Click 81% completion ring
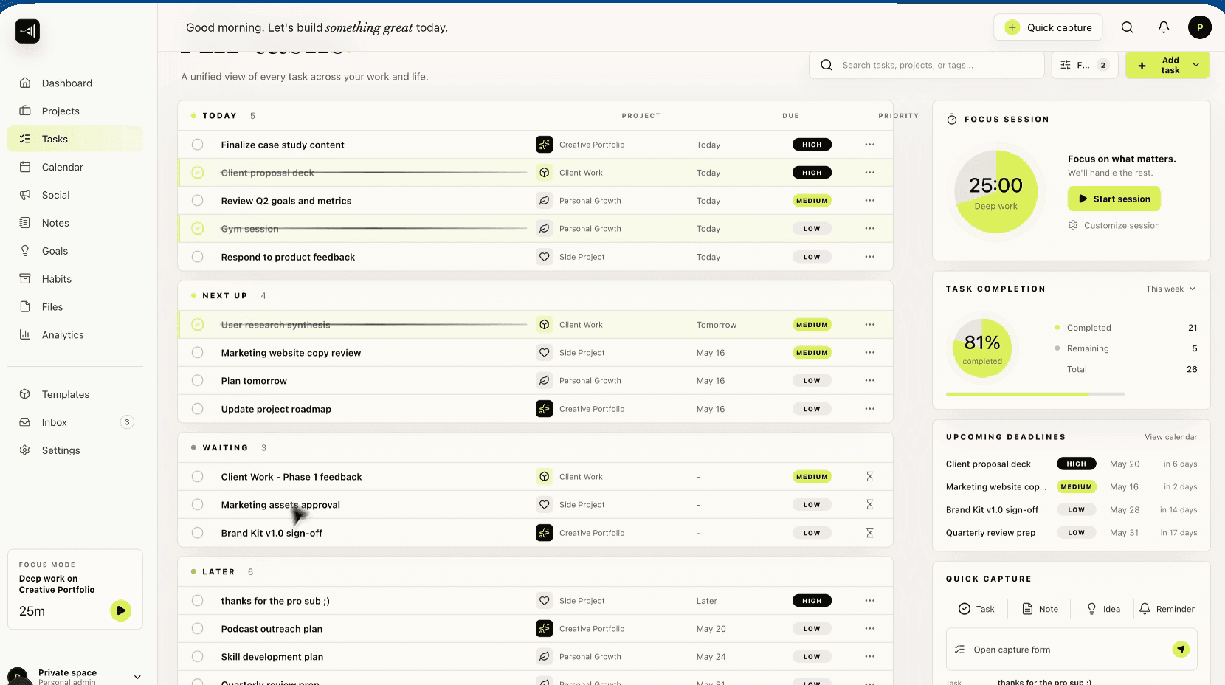1225x685 pixels. (x=982, y=348)
